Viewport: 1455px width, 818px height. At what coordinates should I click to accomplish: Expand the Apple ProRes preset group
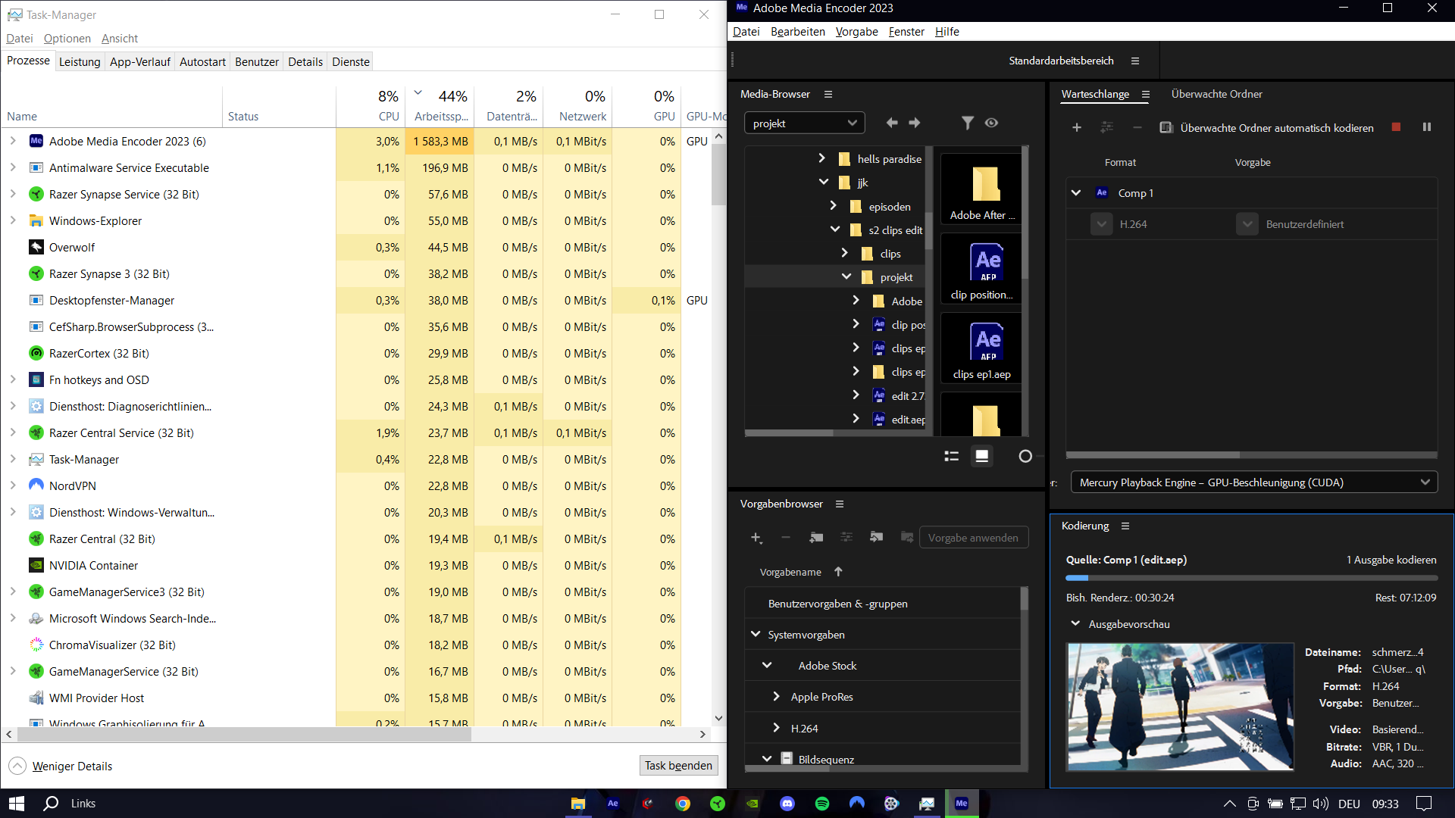pyautogui.click(x=776, y=697)
